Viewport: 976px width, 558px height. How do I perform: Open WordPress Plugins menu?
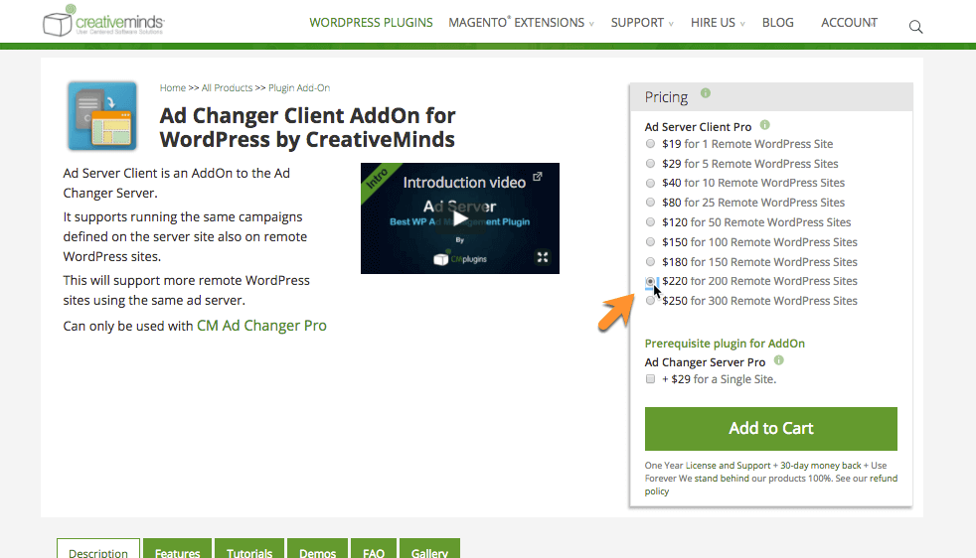(x=371, y=23)
